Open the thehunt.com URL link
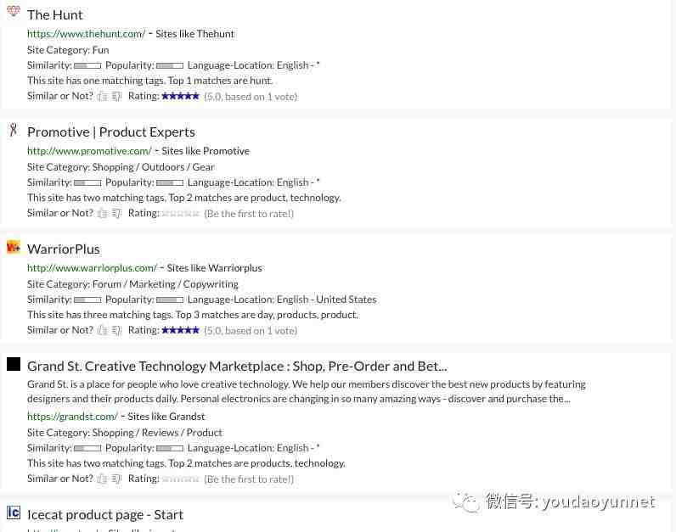Image resolution: width=676 pixels, height=532 pixels. point(86,34)
